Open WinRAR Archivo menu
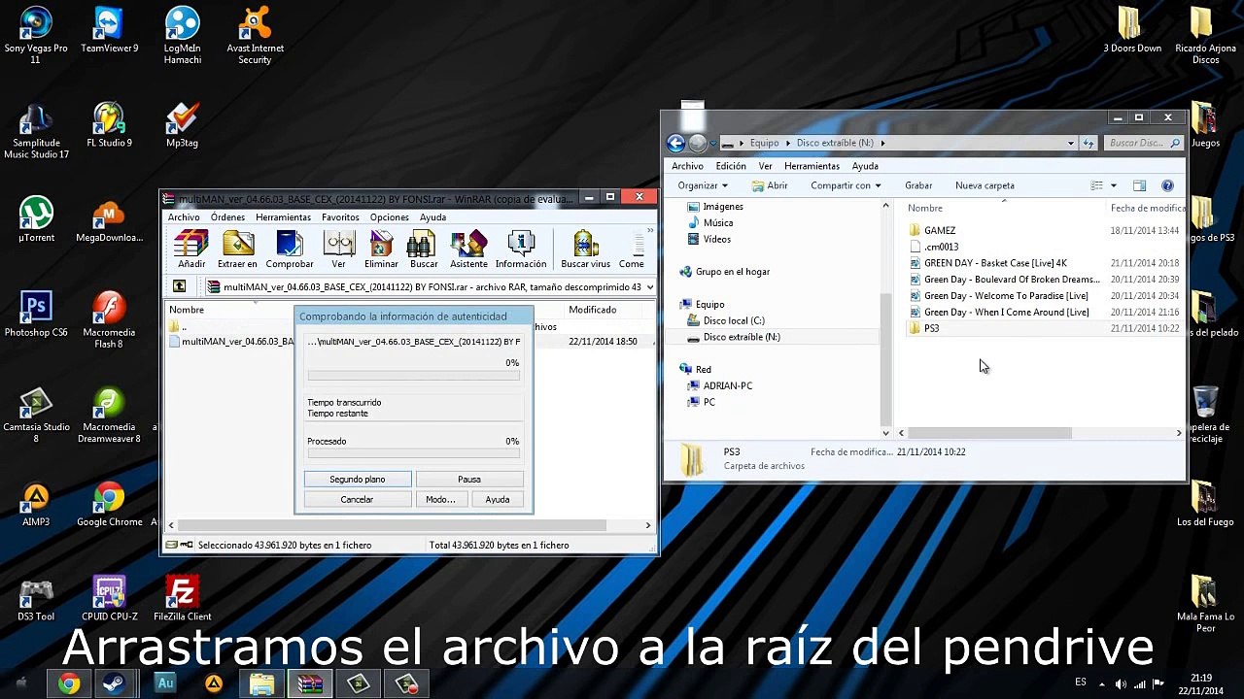Viewport: 1244px width, 699px height. click(184, 217)
